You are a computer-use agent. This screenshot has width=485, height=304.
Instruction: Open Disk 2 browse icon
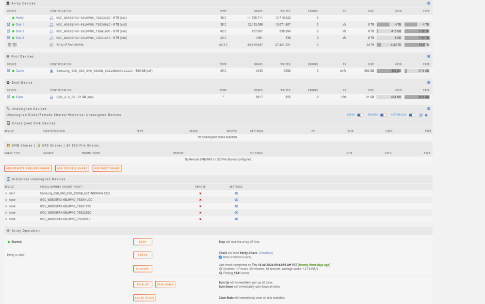click(8, 31)
